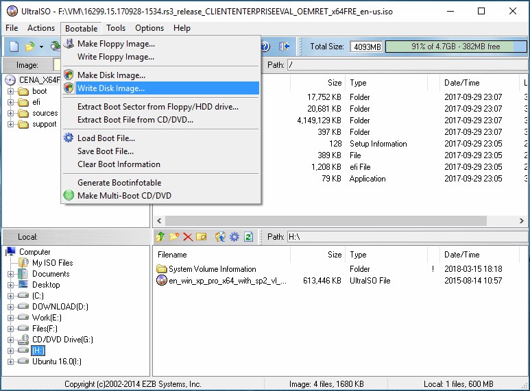The image size is (530, 391).
Task: Click the Help question mark icon
Action: click(265, 47)
